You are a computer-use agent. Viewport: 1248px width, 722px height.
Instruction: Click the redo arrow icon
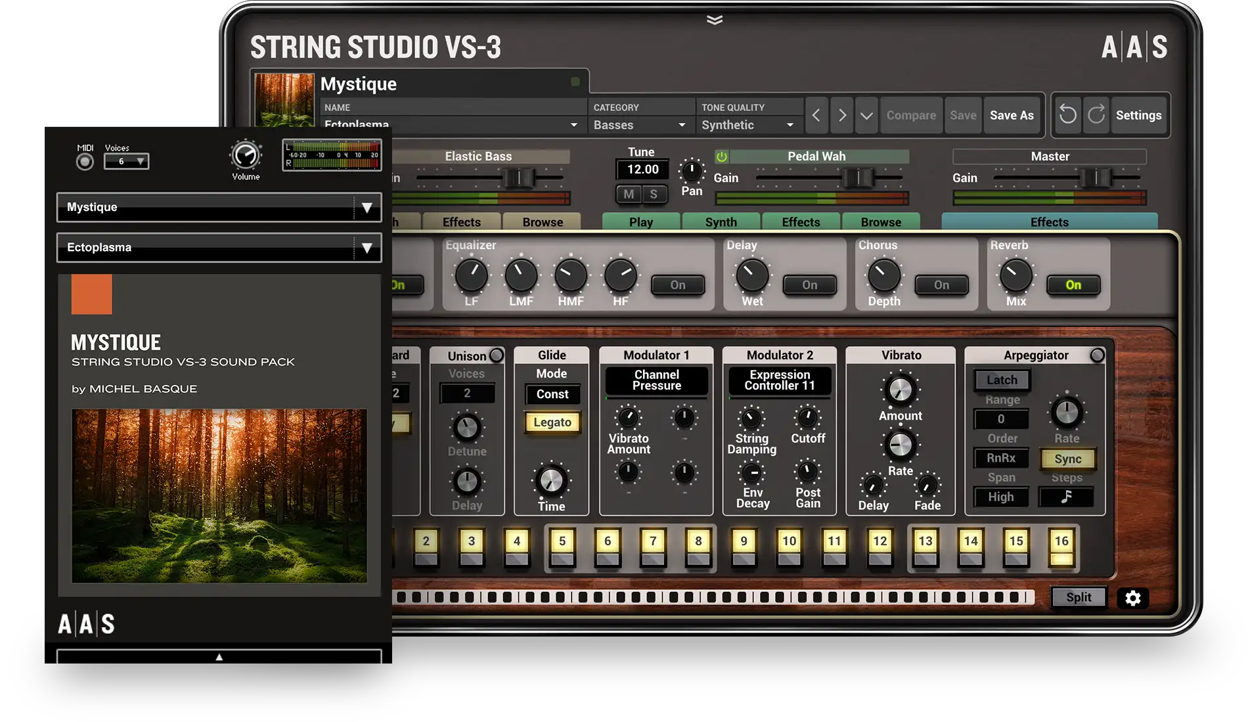pyautogui.click(x=1096, y=115)
